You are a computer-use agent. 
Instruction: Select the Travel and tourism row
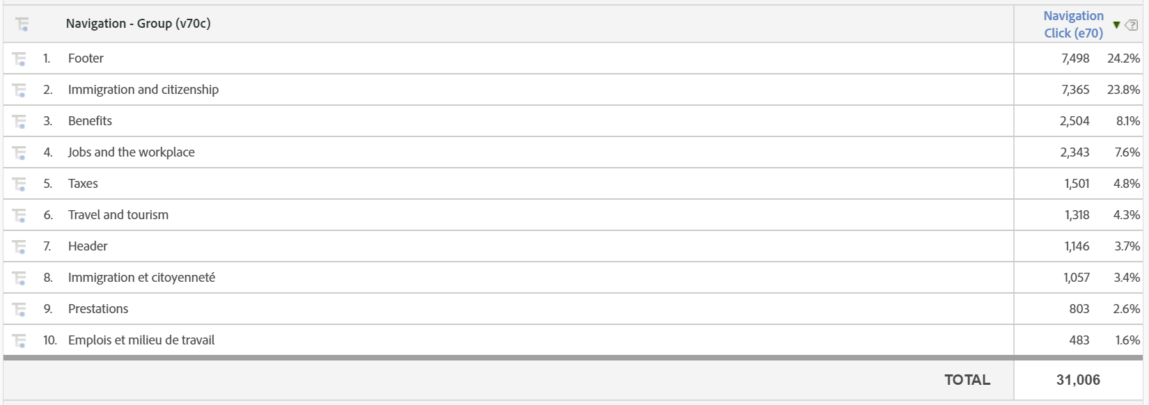118,214
